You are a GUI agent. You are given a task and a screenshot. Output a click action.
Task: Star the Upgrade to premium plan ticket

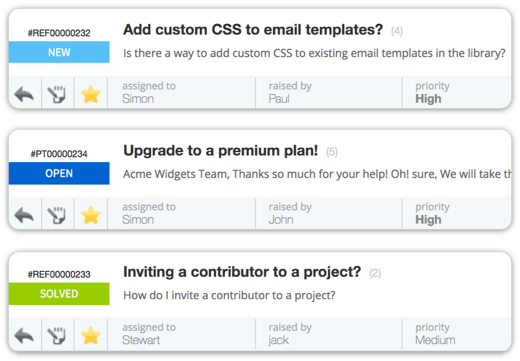(91, 215)
